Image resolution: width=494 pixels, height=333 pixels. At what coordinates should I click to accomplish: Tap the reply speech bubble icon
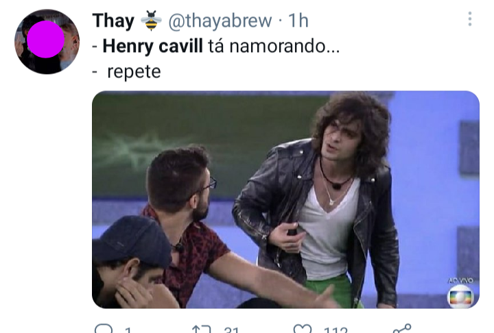pyautogui.click(x=104, y=329)
